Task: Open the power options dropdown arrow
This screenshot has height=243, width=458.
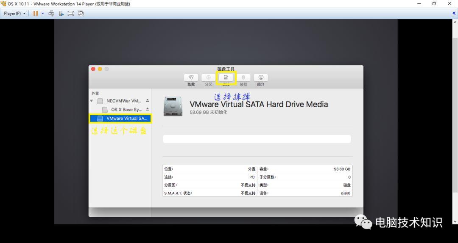Action: coord(43,14)
